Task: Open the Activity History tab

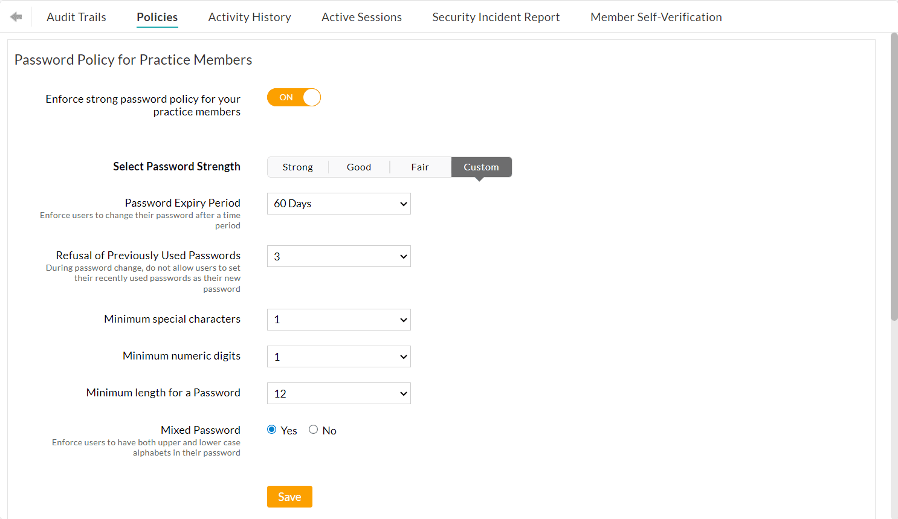Action: tap(249, 17)
